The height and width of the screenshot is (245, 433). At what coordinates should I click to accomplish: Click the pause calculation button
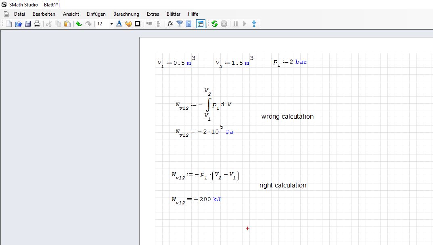click(236, 24)
